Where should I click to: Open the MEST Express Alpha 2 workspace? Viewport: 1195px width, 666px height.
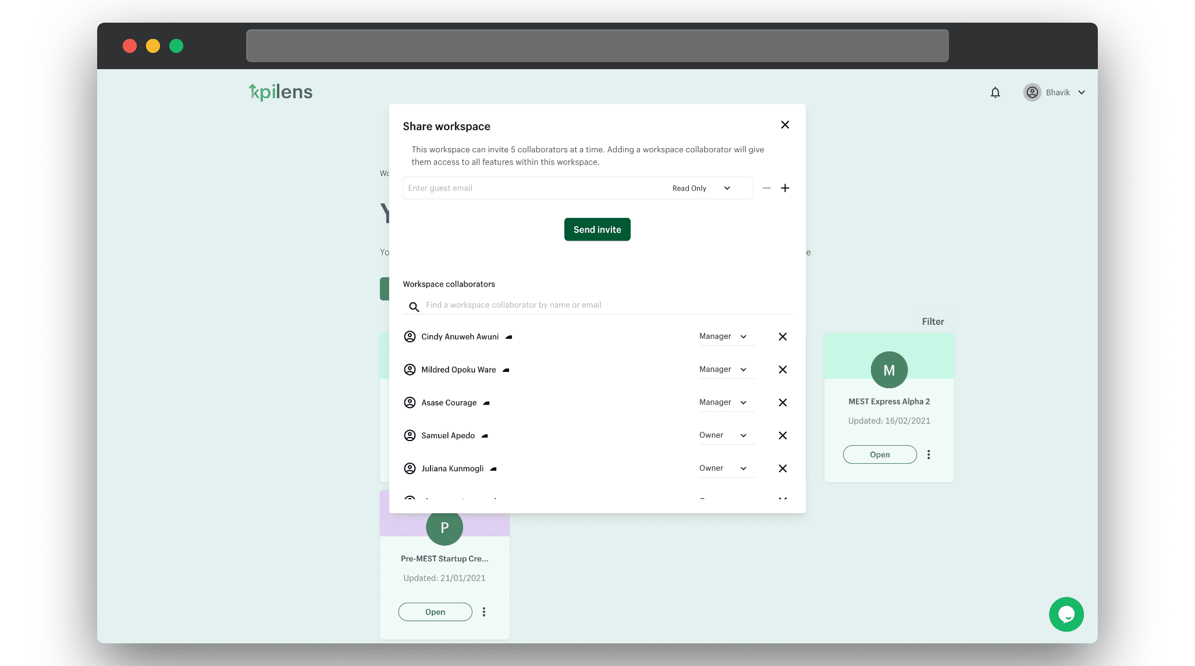pyautogui.click(x=879, y=454)
